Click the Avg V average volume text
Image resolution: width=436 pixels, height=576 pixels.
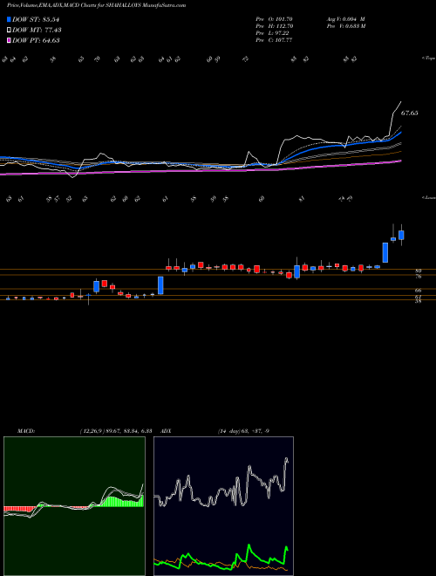(345, 19)
